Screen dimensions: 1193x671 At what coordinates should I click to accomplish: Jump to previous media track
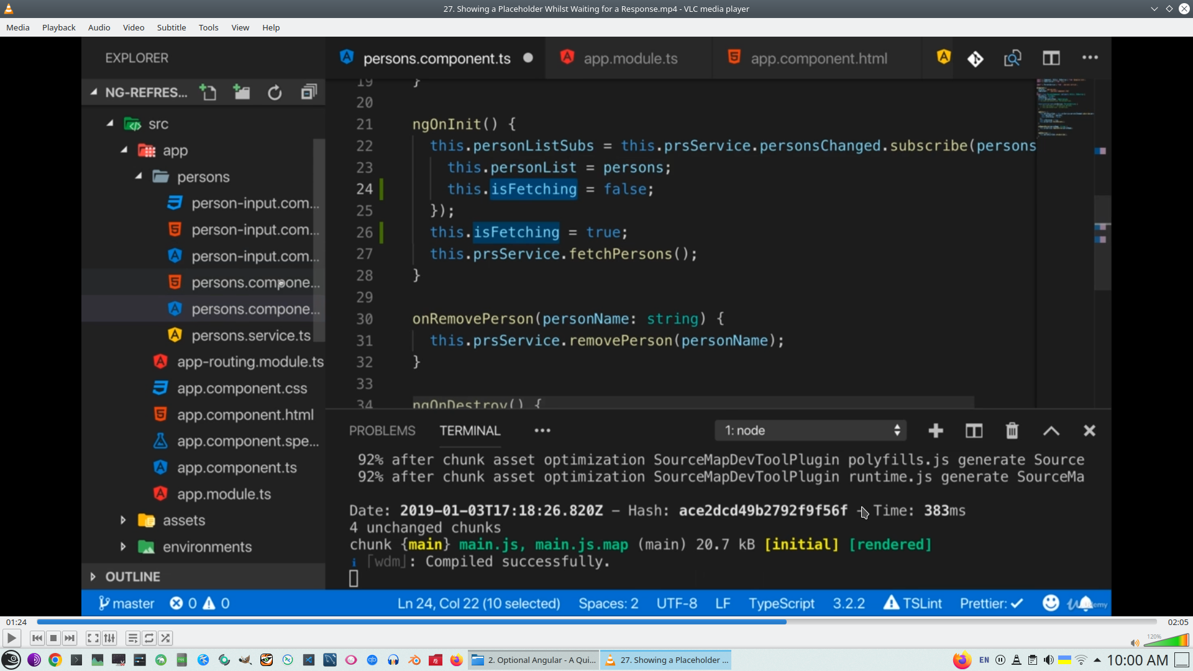[x=37, y=638]
